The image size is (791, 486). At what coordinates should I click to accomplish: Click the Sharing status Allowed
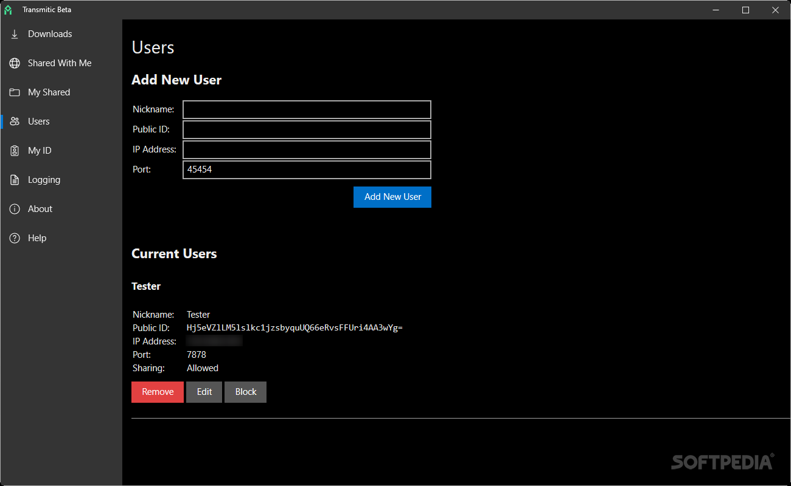[x=203, y=368]
